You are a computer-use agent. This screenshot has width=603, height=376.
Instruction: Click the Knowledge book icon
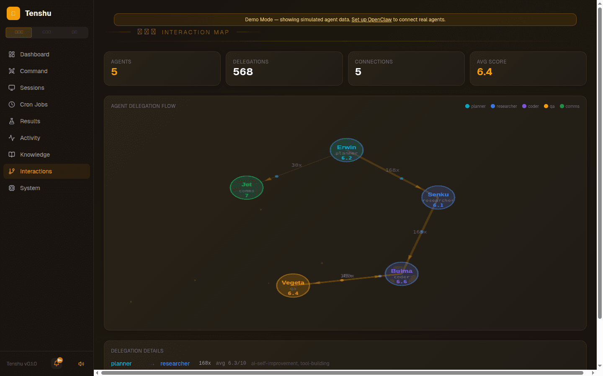tap(12, 155)
